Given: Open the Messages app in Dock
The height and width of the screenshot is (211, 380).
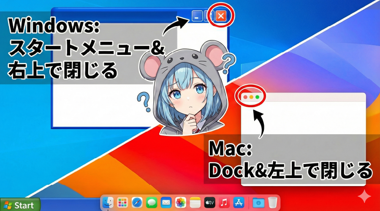Looking at the screenshot, I should click(152, 203).
